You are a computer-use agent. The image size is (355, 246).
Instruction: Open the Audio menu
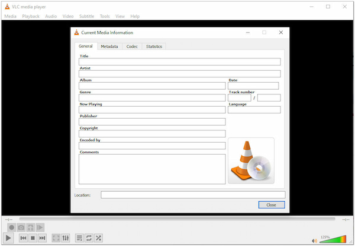pyautogui.click(x=51, y=17)
